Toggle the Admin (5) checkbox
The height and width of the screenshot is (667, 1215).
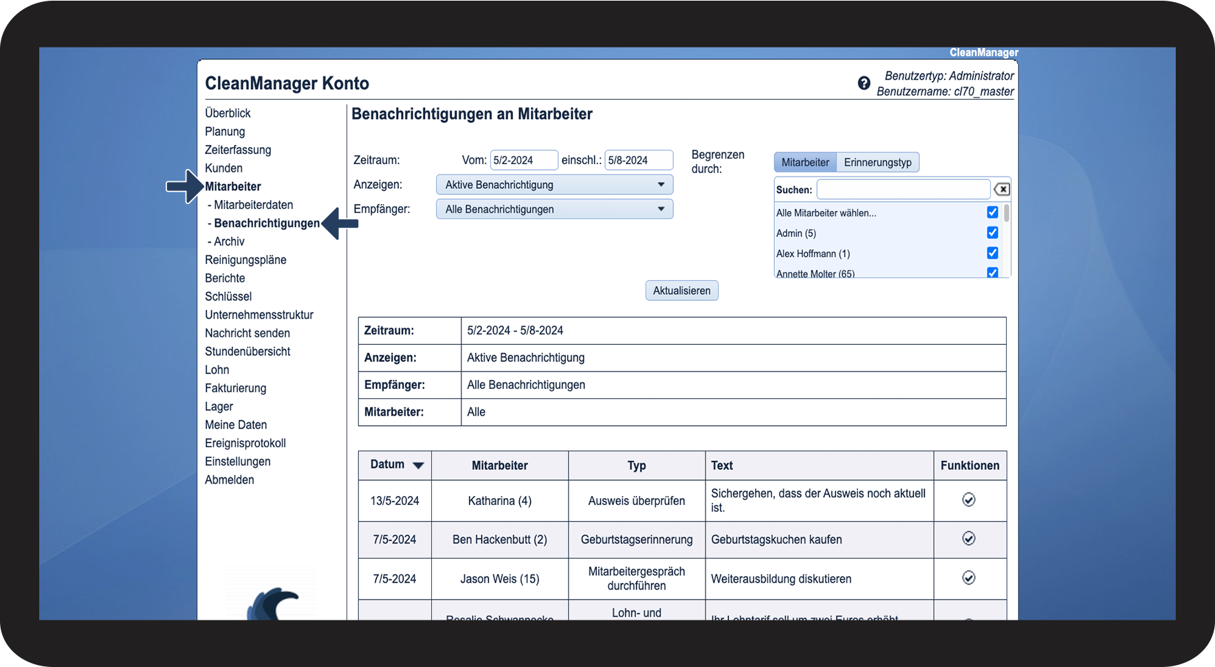click(x=992, y=233)
